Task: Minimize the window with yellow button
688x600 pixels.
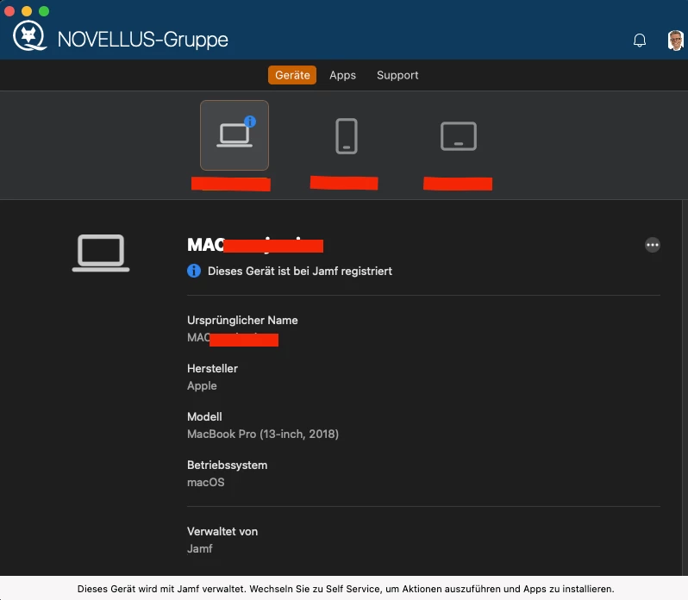Action: click(27, 11)
